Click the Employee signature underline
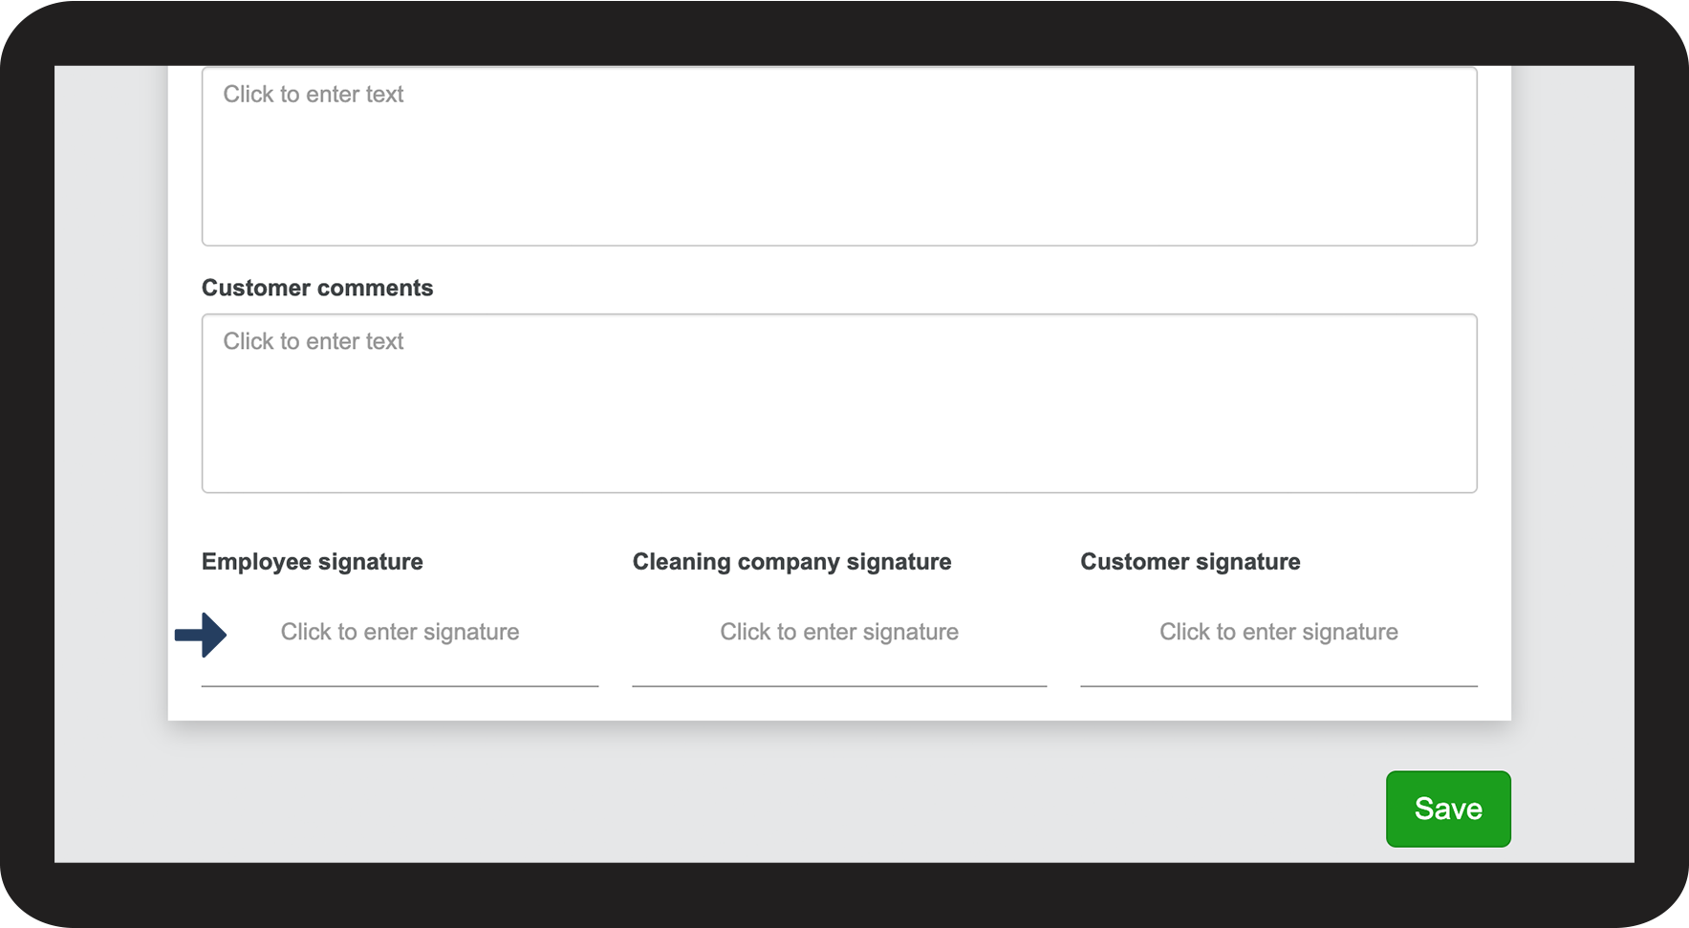This screenshot has width=1689, height=928. tap(400, 685)
